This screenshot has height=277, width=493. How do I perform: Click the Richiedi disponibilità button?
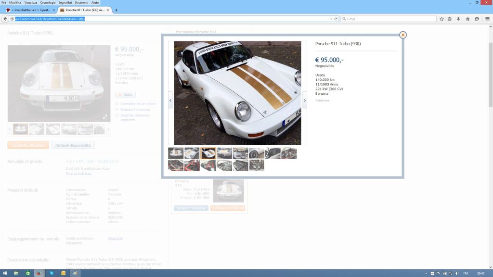(x=73, y=145)
